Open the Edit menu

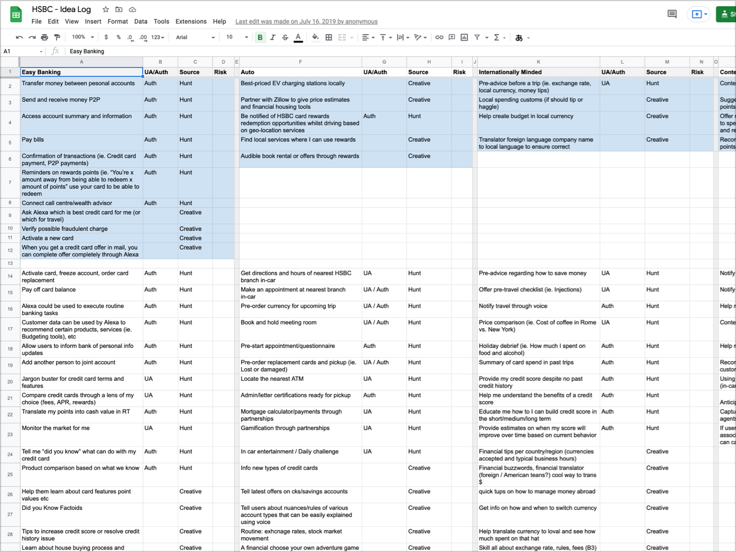coord(53,21)
